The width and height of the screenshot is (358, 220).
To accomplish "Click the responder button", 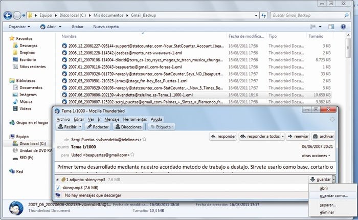I will [x=223, y=137].
